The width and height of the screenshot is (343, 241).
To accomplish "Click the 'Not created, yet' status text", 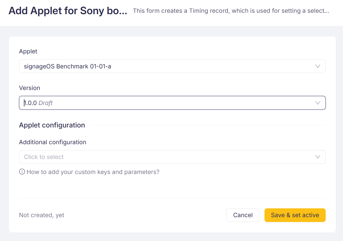I will tap(42, 215).
